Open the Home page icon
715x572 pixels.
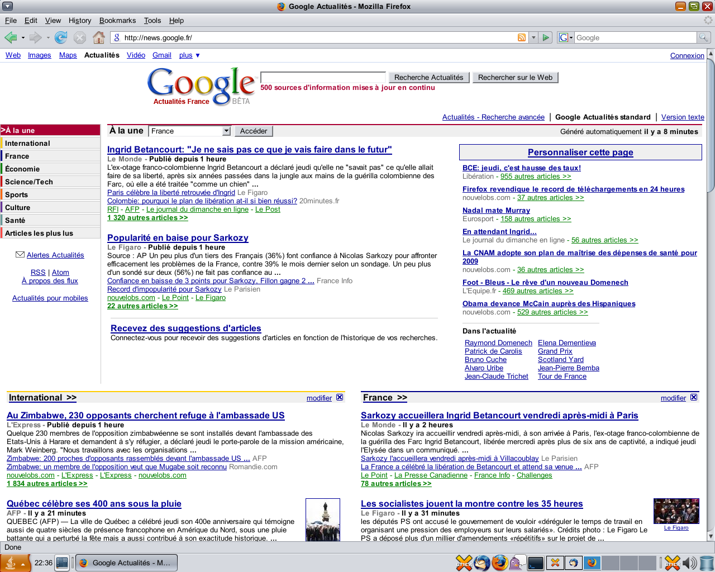click(99, 37)
